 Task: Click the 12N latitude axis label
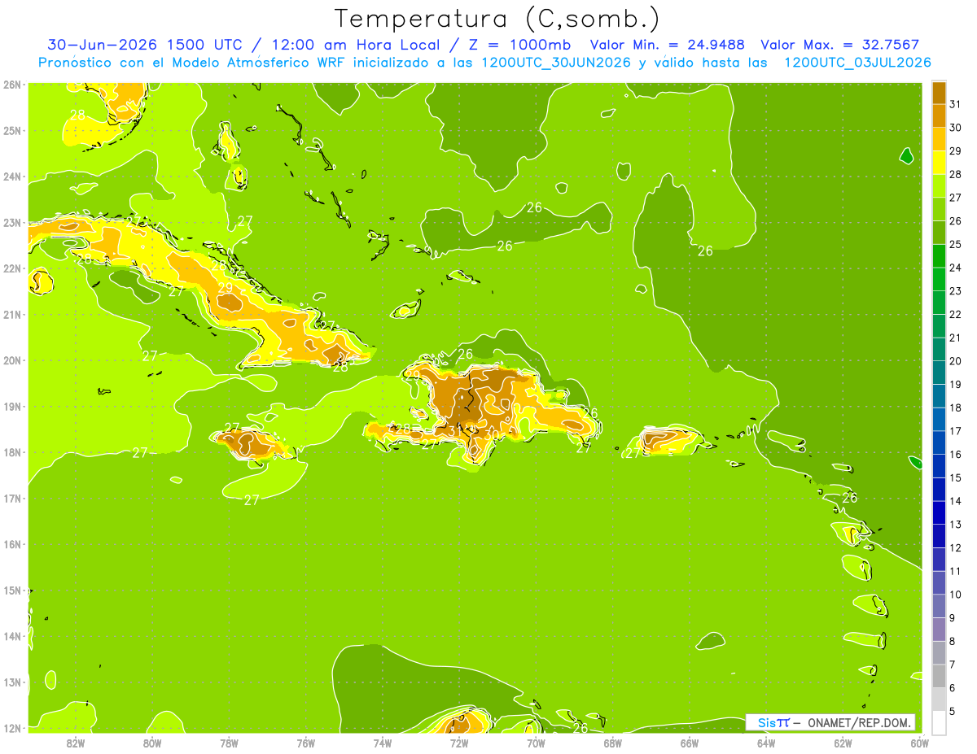[12, 728]
